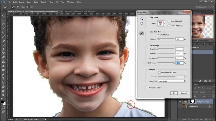This screenshot has width=216, height=121.
Task: Select the Move tool
Action: 3,16
